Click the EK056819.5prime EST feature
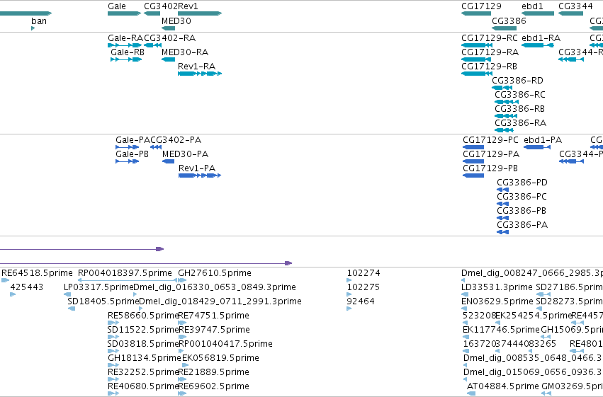 pyautogui.click(x=186, y=366)
